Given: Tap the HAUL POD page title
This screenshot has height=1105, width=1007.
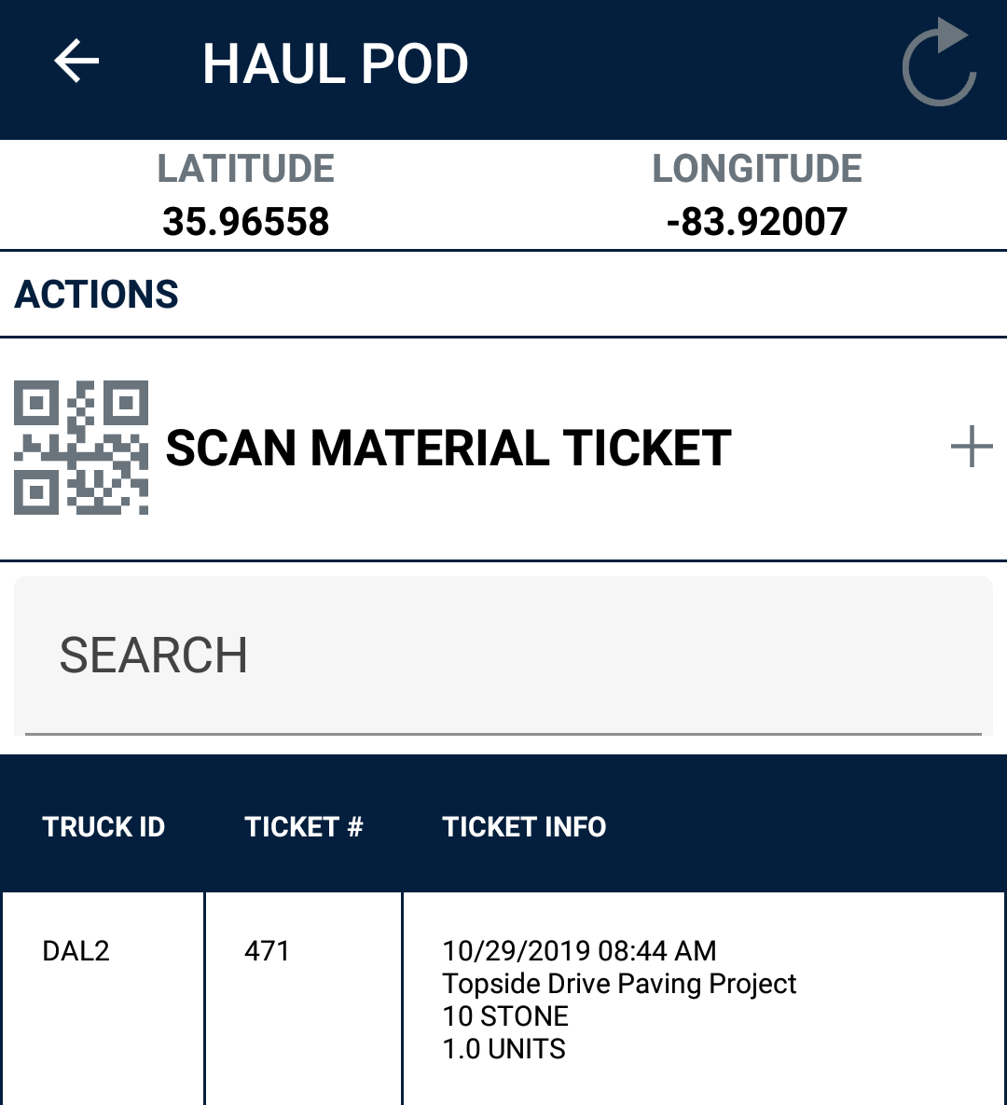Looking at the screenshot, I should 336,64.
